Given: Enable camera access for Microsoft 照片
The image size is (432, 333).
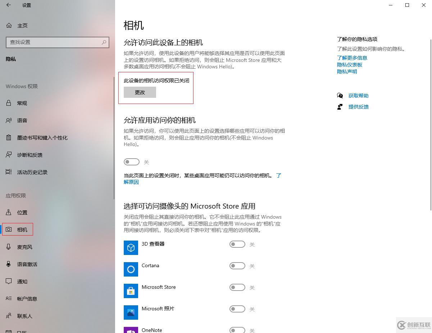Looking at the screenshot, I should click(237, 309).
